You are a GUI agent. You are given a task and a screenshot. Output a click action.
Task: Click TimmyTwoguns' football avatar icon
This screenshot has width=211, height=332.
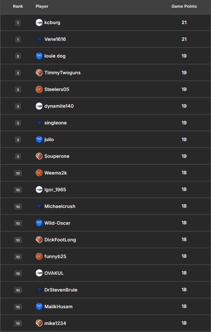pos(39,73)
